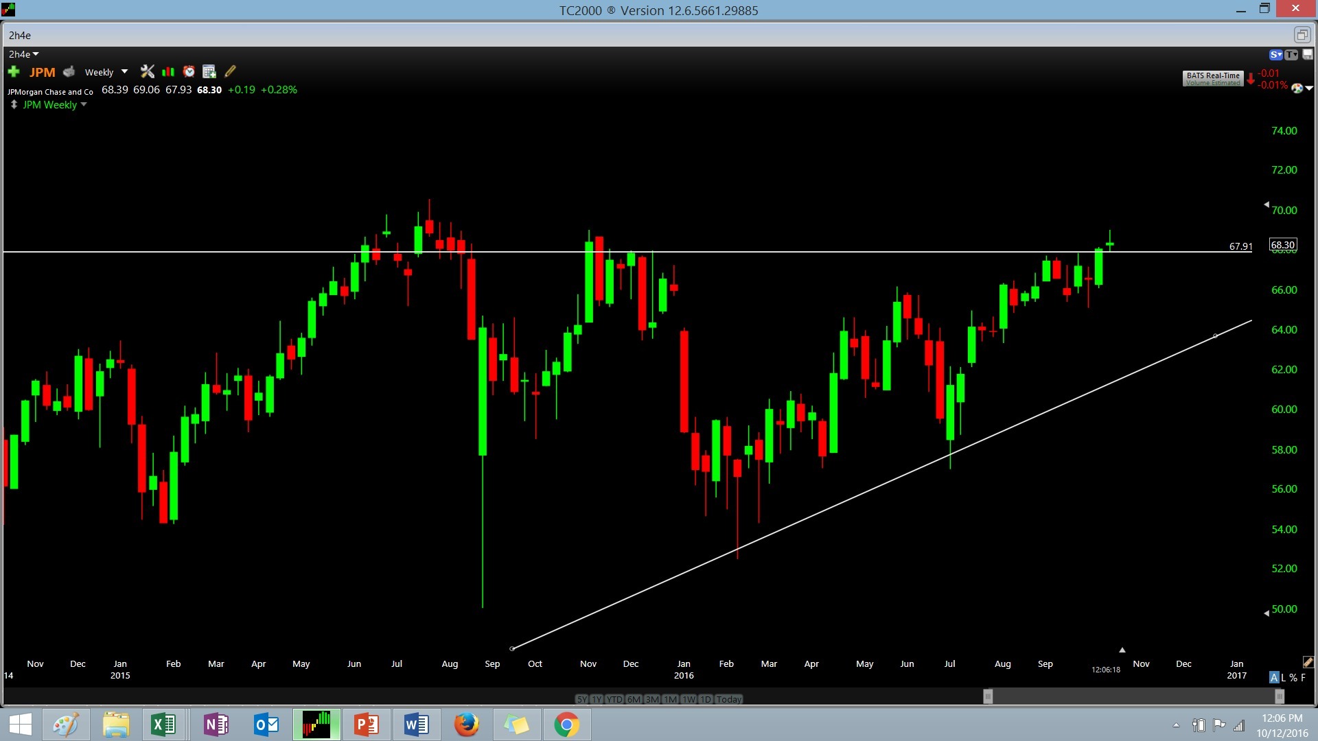Open the color palette icon
Viewport: 1318px width, 741px height.
1297,89
